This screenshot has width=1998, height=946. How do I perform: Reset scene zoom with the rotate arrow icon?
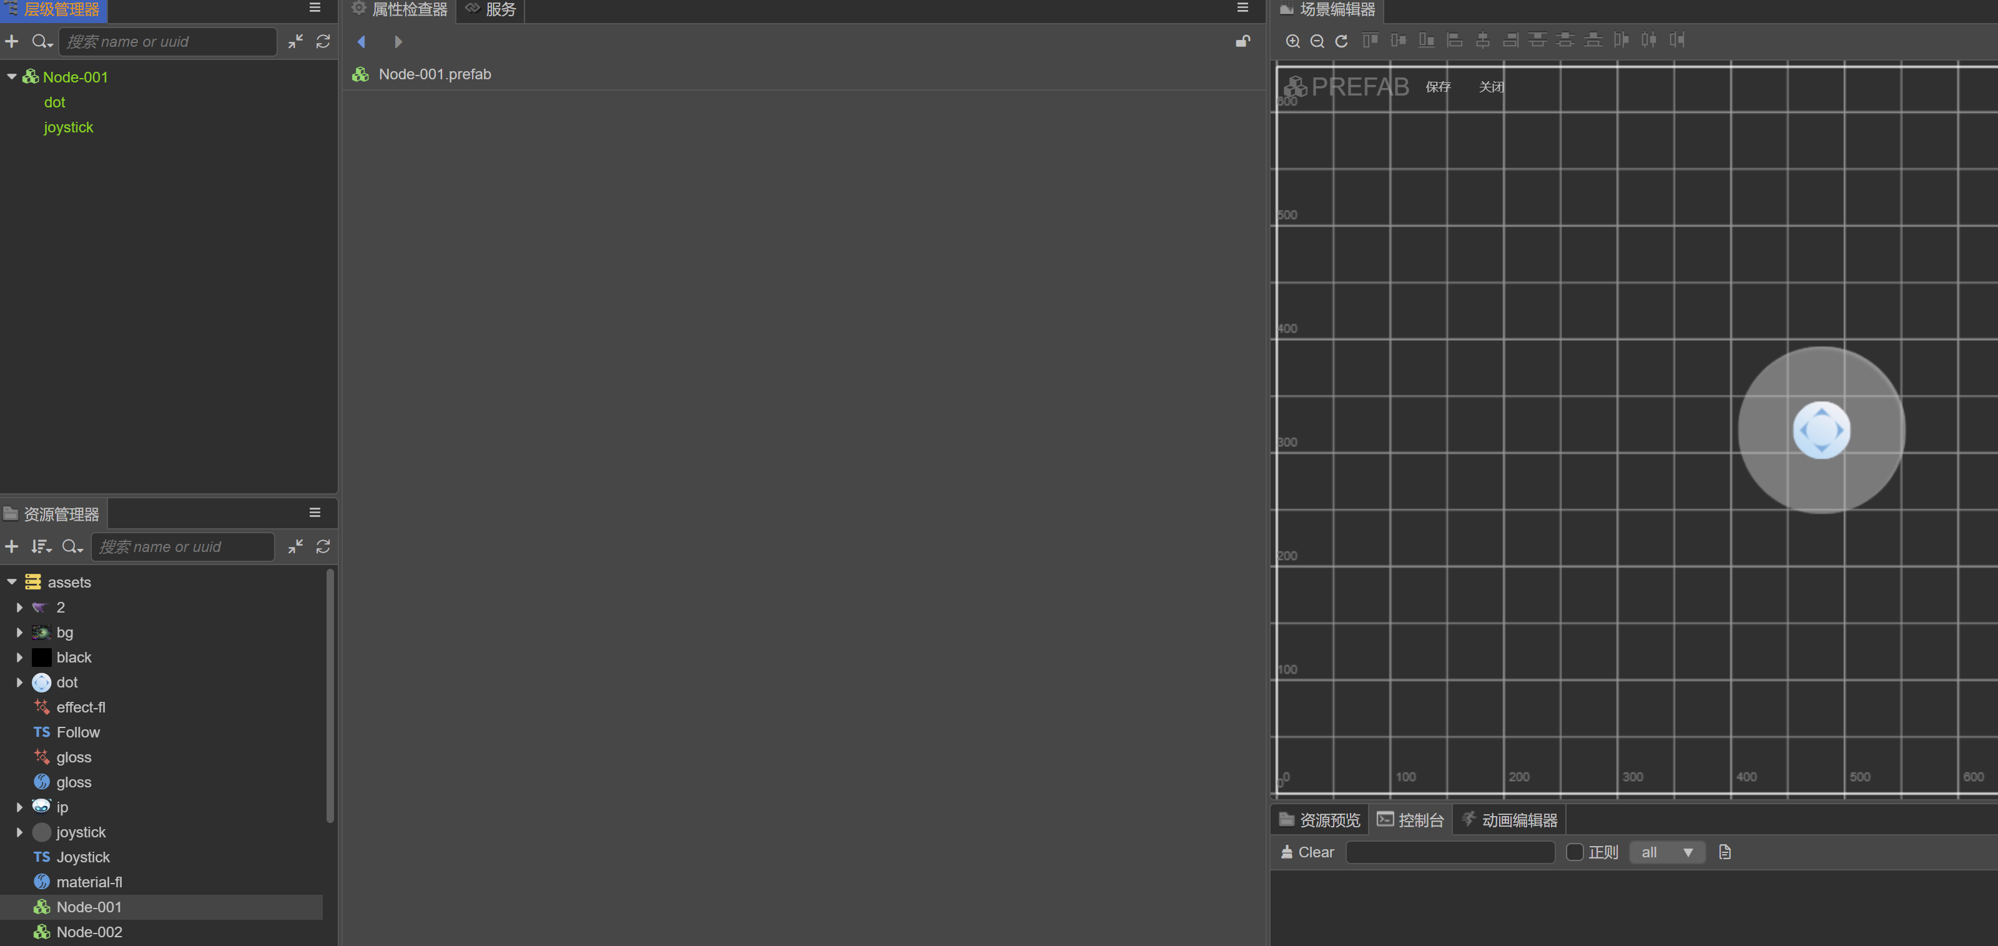click(1341, 41)
